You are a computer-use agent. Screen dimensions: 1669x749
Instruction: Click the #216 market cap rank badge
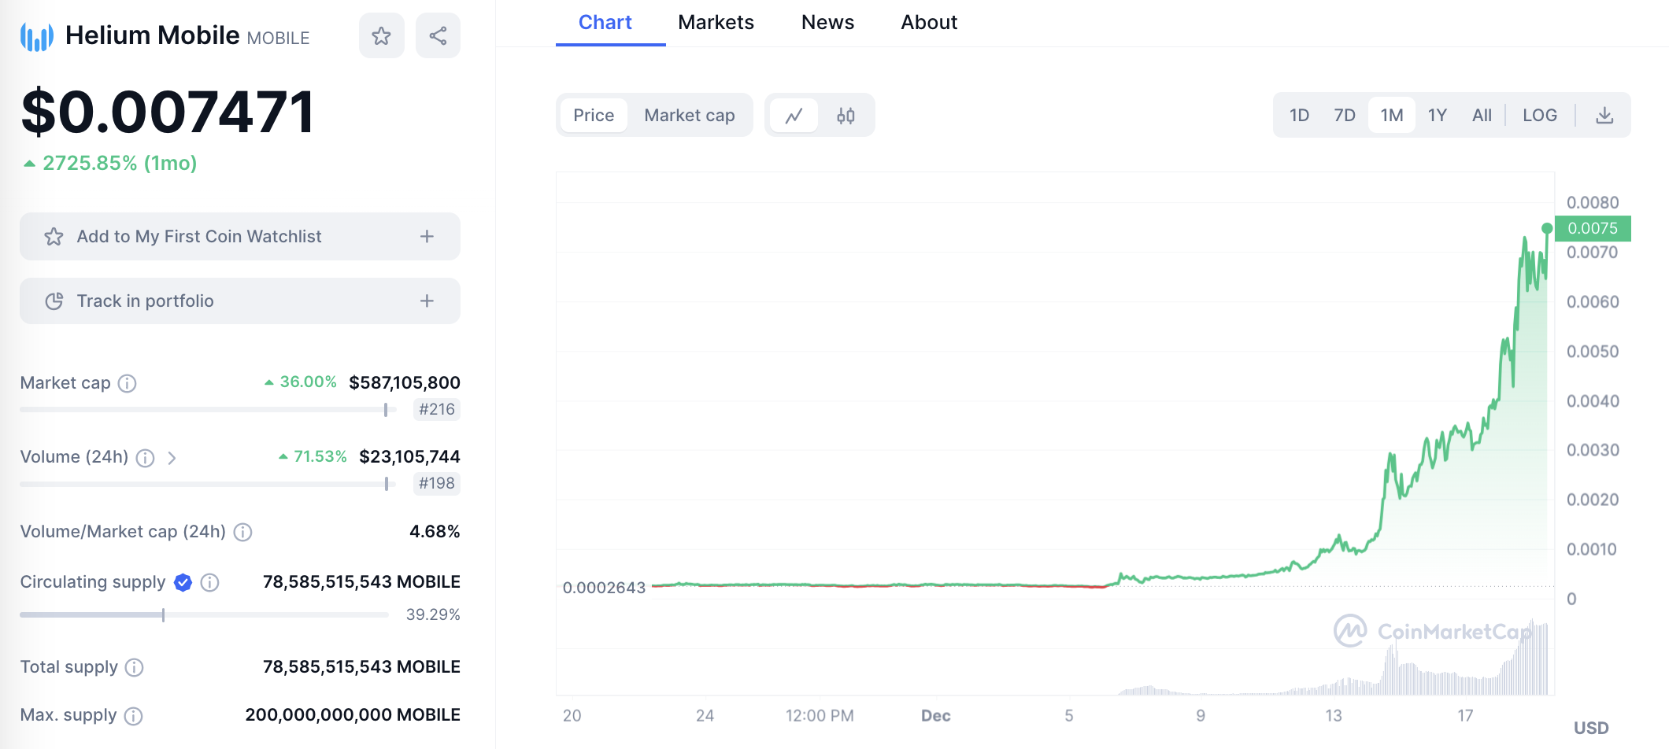[x=437, y=409]
